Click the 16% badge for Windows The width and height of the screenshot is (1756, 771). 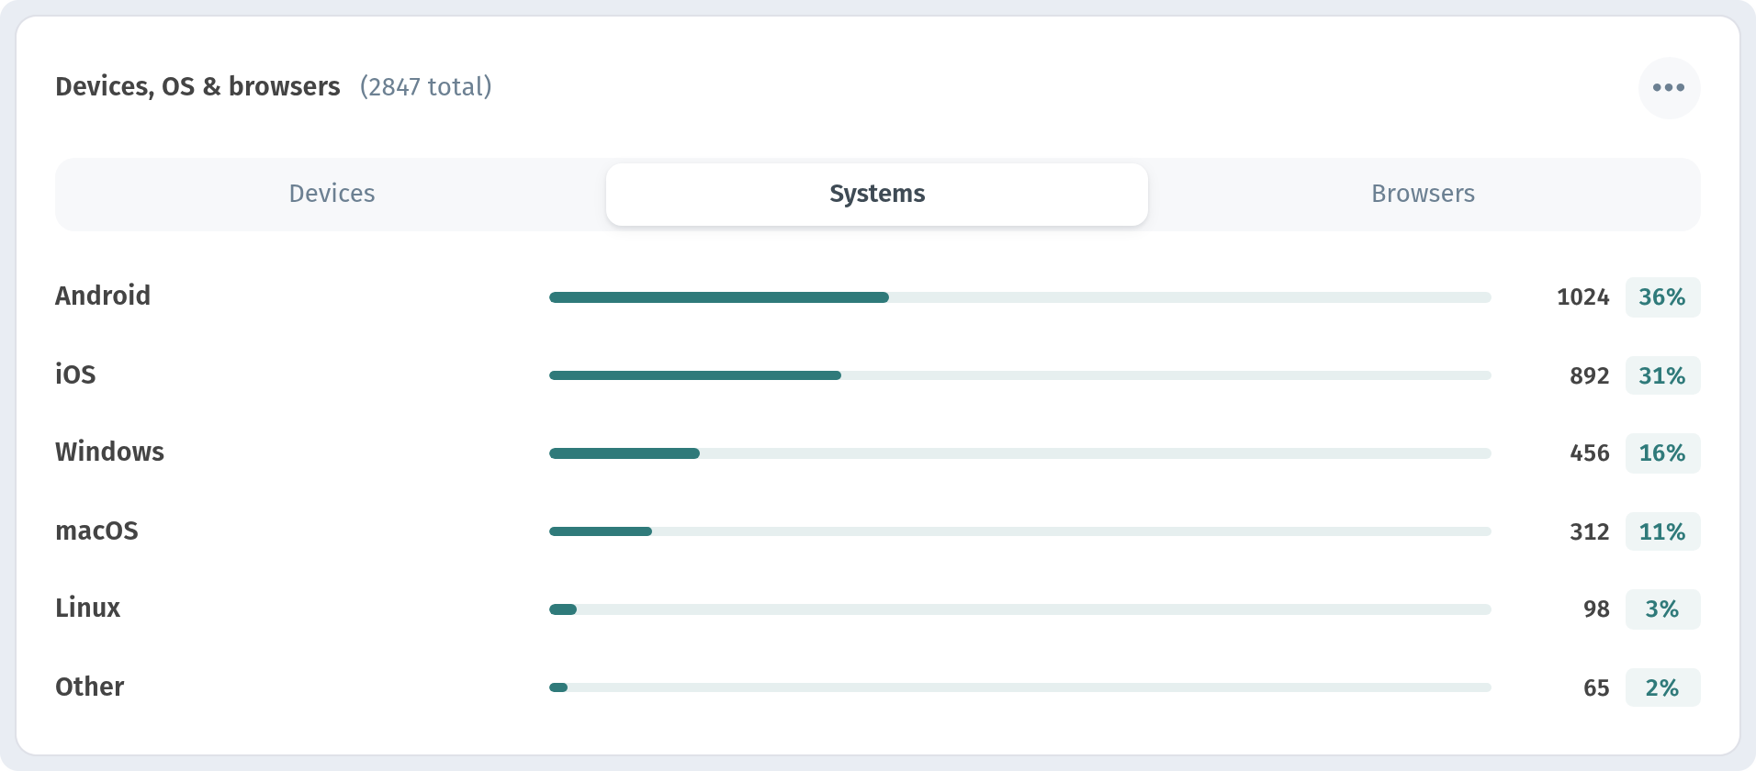coord(1662,453)
